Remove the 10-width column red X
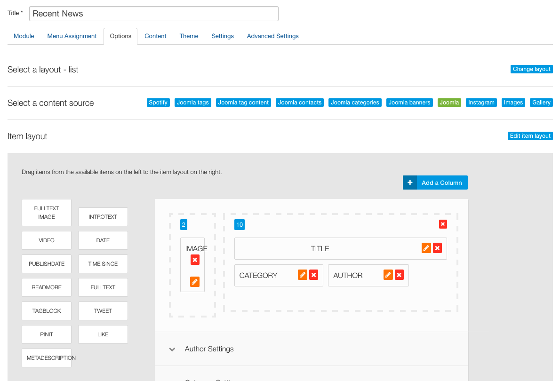Image resolution: width=560 pixels, height=381 pixels. pyautogui.click(x=443, y=224)
